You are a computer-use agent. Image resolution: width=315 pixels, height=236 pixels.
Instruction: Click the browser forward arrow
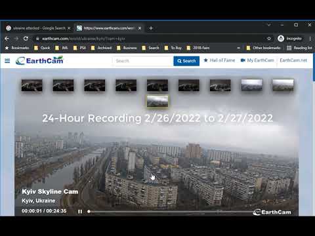16,39
